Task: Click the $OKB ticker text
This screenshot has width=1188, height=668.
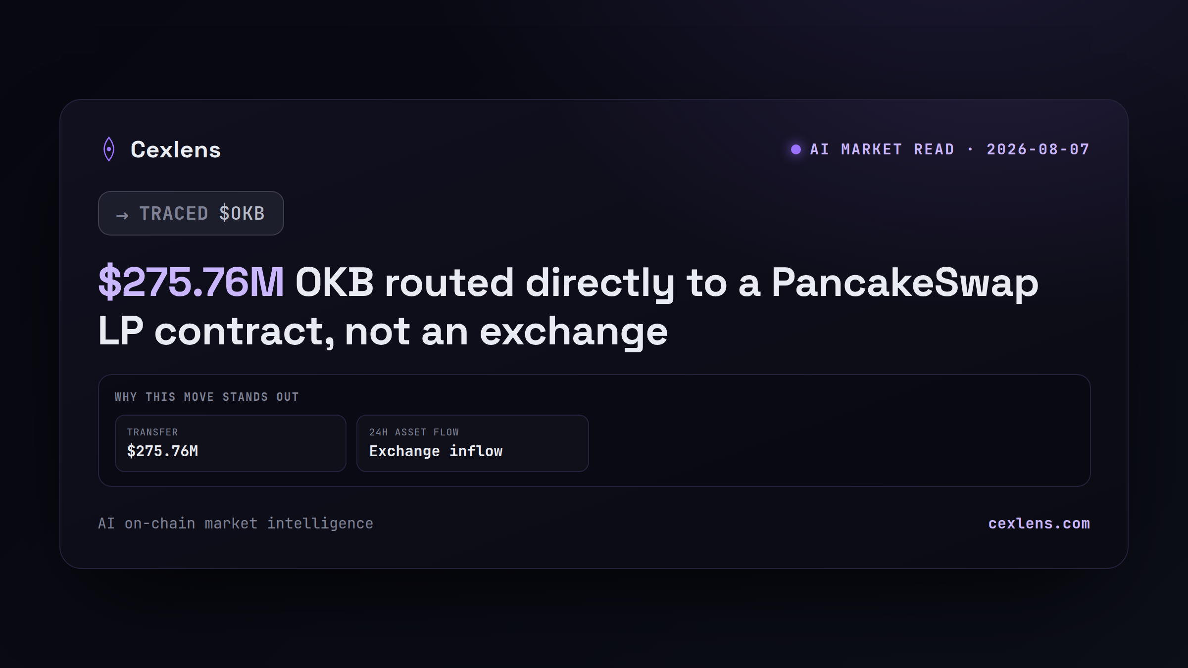Action: click(242, 213)
